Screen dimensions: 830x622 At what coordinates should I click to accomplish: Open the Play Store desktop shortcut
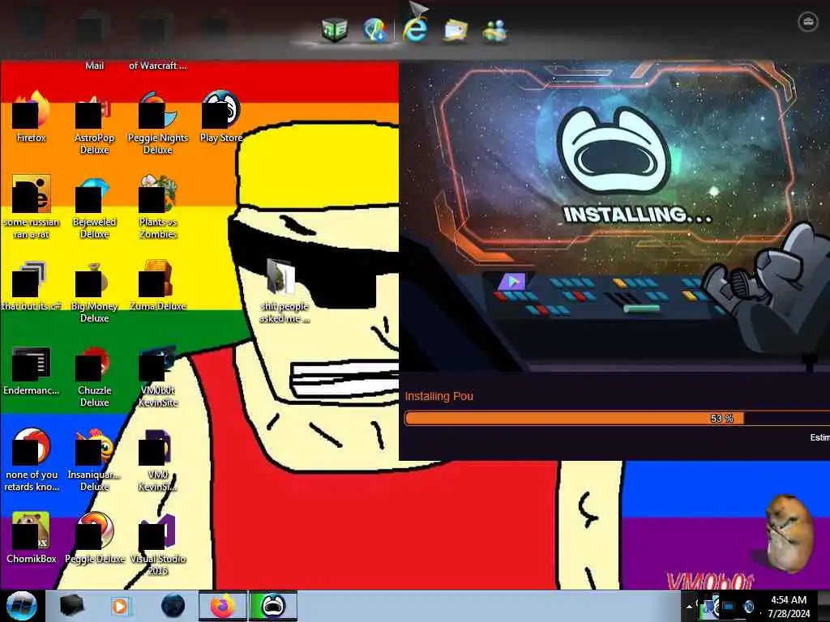coord(221,117)
